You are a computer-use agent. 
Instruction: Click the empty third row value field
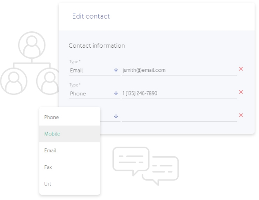point(180,117)
